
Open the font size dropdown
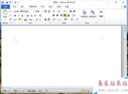tap(42, 11)
